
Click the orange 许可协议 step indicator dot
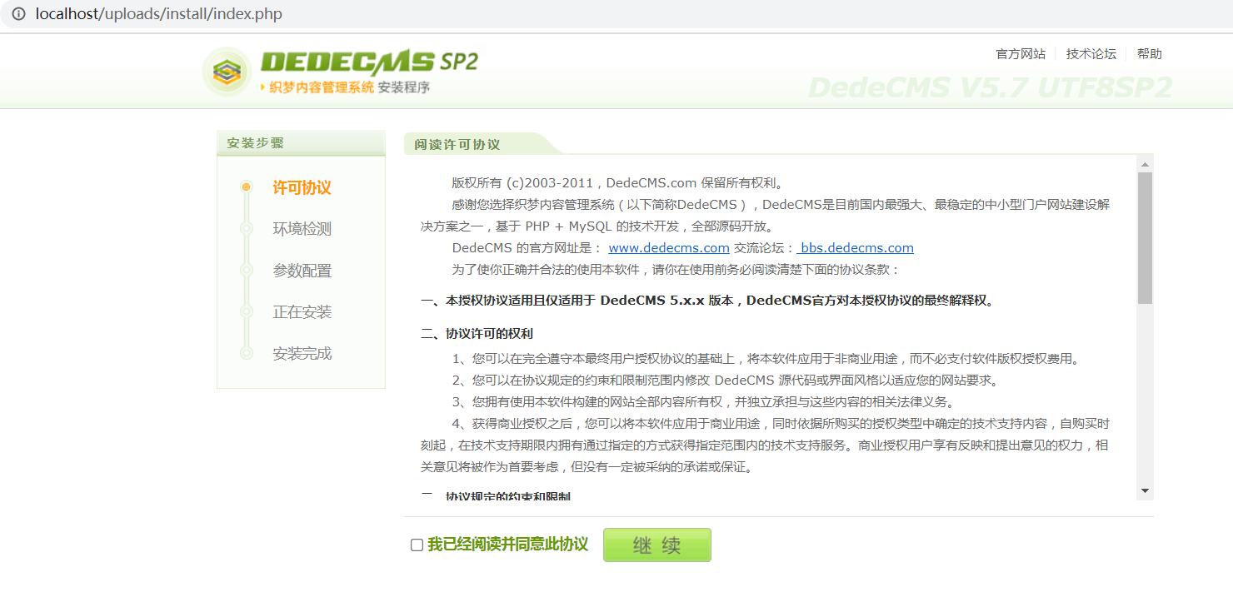[246, 188]
